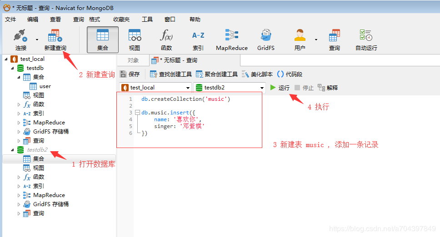Click the Stop (停止) button
Screen dimensions: 440x237
pos(304,88)
